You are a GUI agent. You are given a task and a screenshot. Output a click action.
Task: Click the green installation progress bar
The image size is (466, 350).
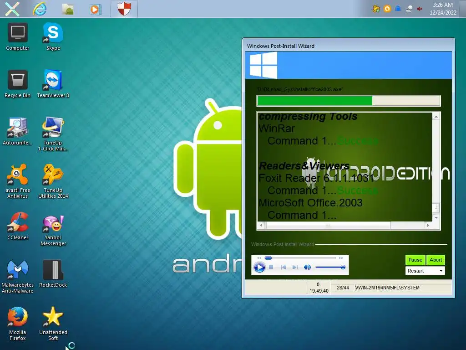point(348,101)
